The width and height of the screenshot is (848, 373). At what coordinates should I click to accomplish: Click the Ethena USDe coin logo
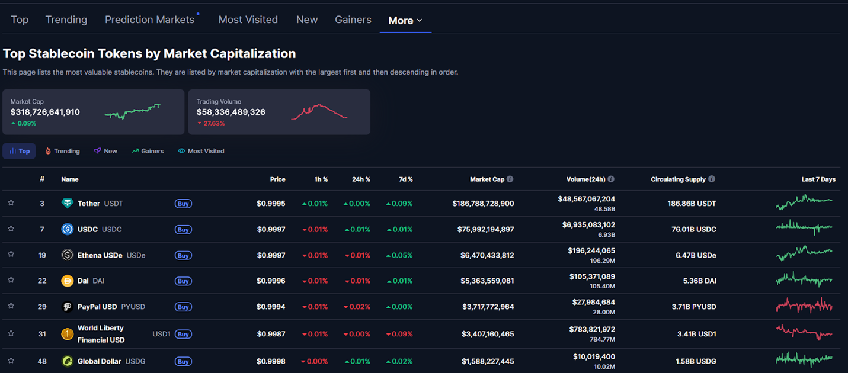click(x=67, y=255)
